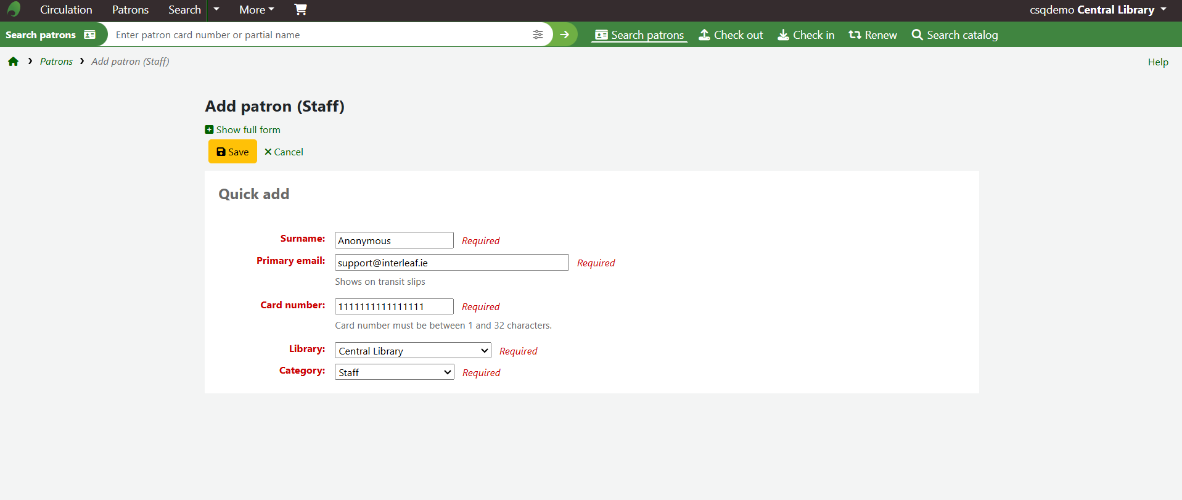Viewport: 1182px width, 500px height.
Task: Click the card number length hint text
Action: (443, 326)
